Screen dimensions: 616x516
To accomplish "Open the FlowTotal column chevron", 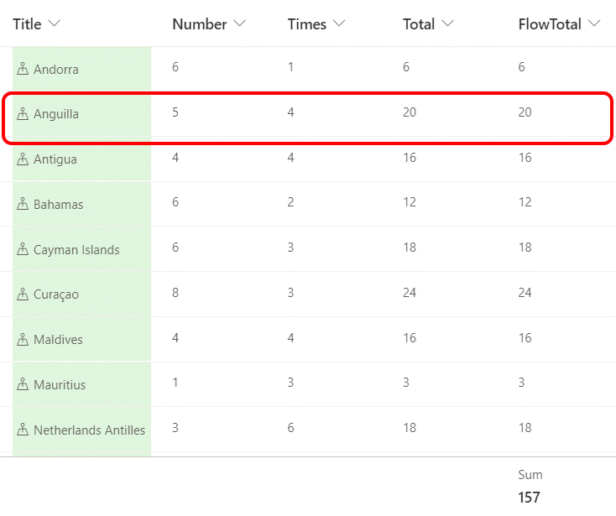I will point(595,24).
